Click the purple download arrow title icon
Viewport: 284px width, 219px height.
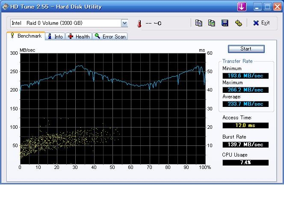[242, 7]
